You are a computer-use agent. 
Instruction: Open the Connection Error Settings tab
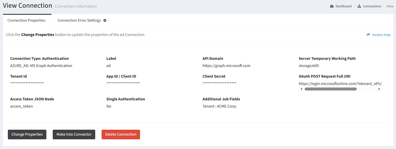[x=79, y=20]
